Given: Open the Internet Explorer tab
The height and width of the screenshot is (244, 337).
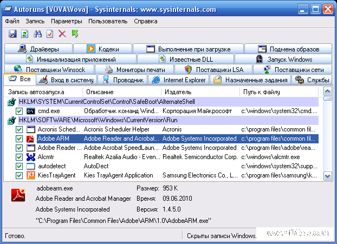Looking at the screenshot, I should (x=179, y=80).
